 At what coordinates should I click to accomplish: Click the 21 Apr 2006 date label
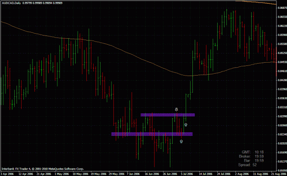click(x=44, y=174)
